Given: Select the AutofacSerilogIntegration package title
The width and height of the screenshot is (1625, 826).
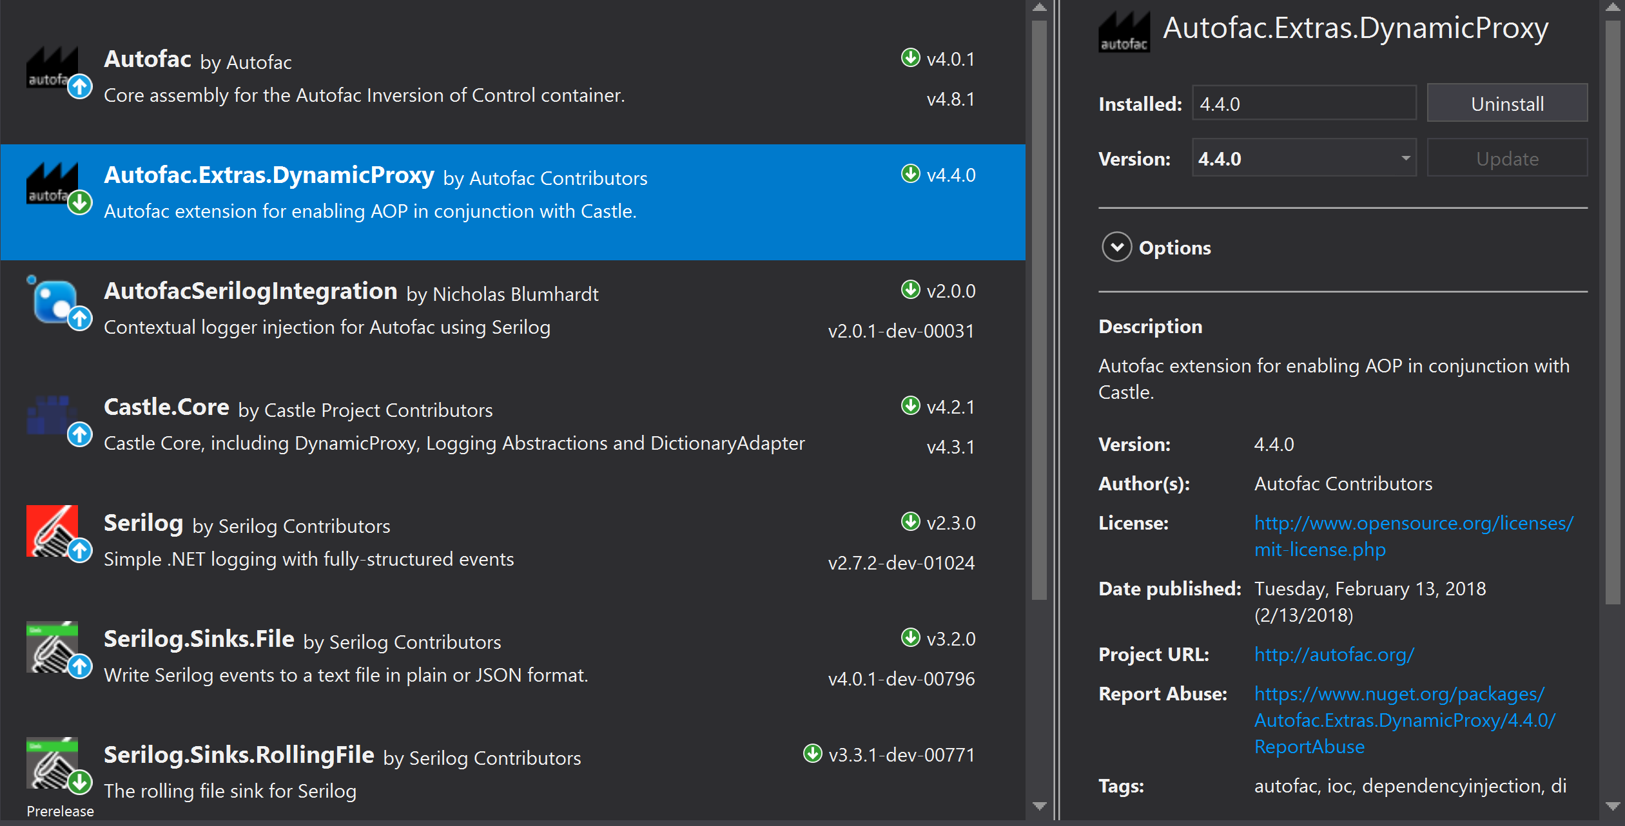Looking at the screenshot, I should [x=250, y=291].
